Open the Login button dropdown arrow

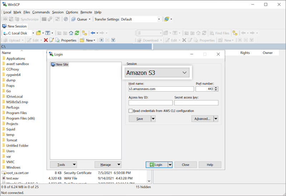pos(170,165)
